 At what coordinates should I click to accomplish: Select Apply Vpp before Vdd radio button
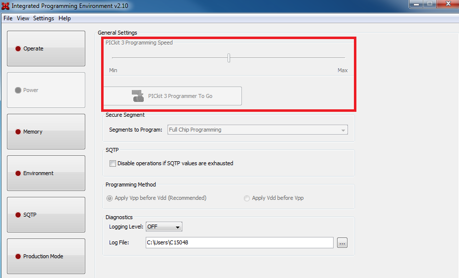tap(110, 198)
